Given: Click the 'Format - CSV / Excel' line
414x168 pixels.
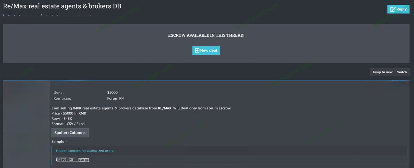Looking at the screenshot, I should [x=68, y=124].
